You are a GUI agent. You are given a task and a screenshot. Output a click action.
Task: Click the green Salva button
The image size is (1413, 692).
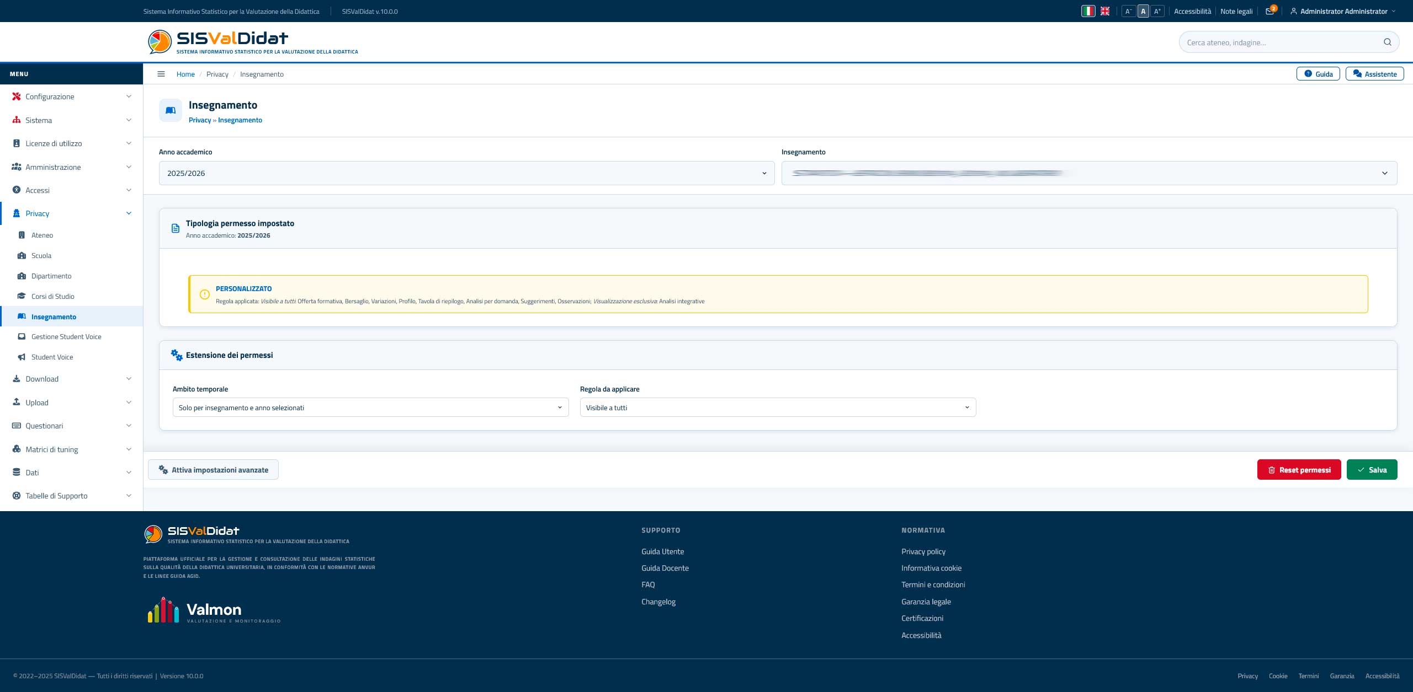click(1372, 470)
